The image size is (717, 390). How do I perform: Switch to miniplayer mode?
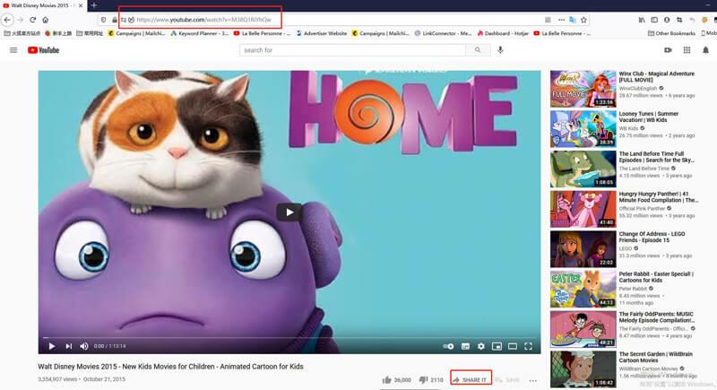point(497,346)
